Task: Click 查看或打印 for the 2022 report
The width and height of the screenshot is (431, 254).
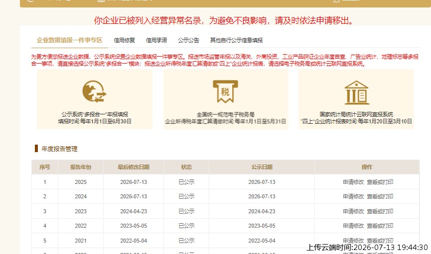Action: pyautogui.click(x=380, y=226)
